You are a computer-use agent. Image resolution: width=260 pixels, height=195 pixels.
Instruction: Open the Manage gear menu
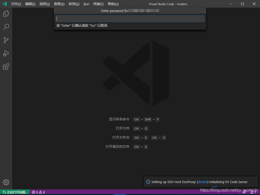tap(6, 182)
